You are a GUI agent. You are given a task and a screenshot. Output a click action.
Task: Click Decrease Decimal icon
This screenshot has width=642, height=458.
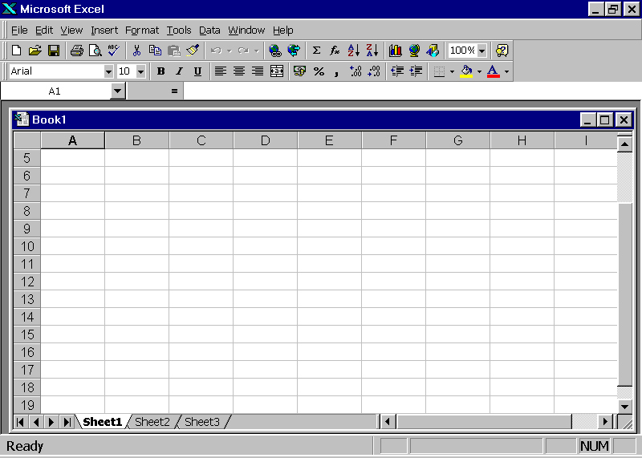pos(374,71)
